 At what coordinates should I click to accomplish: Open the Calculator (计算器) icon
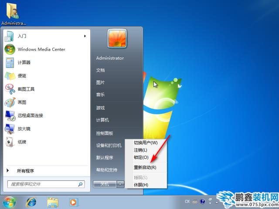click(10, 63)
